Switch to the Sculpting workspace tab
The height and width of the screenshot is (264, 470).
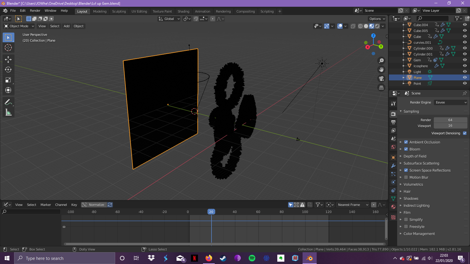click(x=119, y=11)
